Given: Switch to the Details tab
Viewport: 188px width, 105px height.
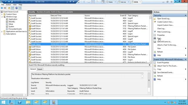Looking at the screenshot, I should click(x=40, y=69).
